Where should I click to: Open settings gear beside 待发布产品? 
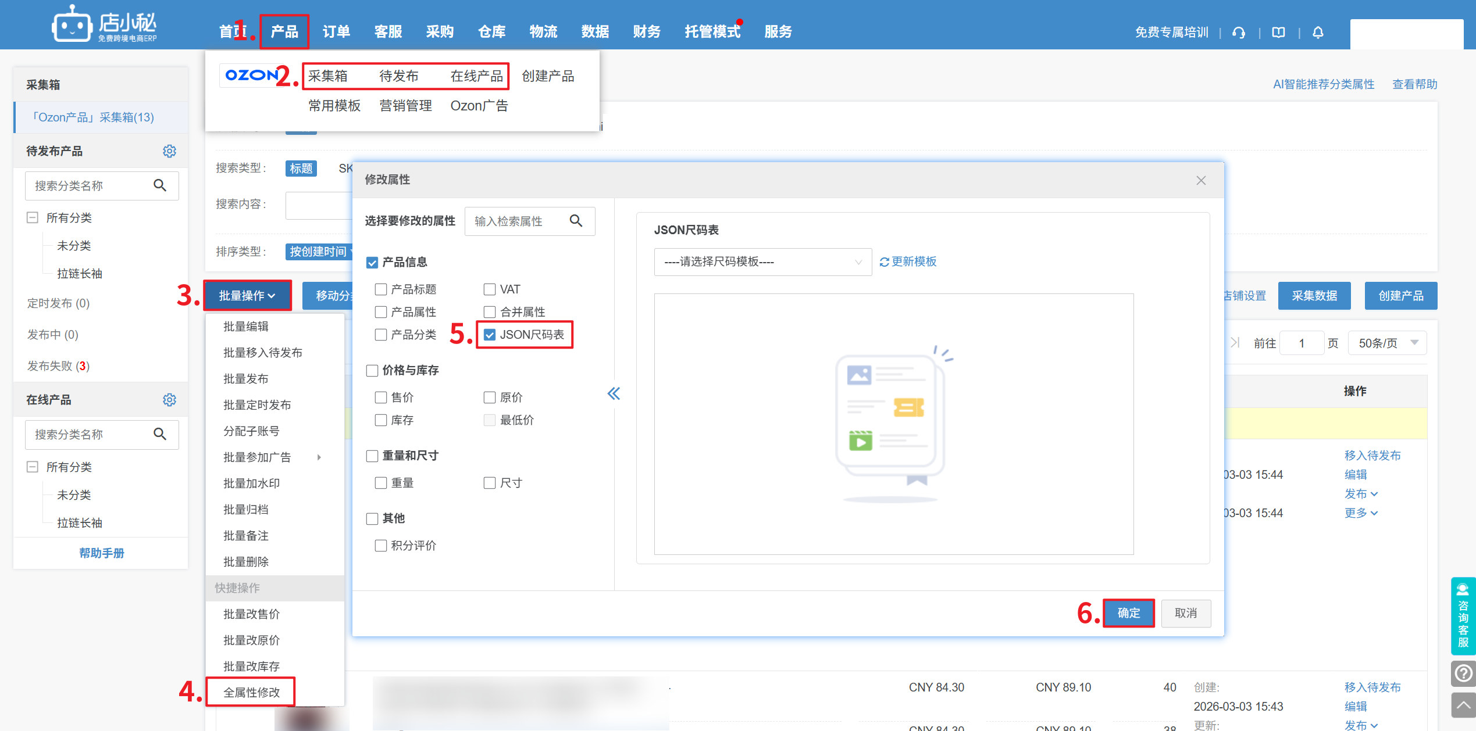pos(169,151)
